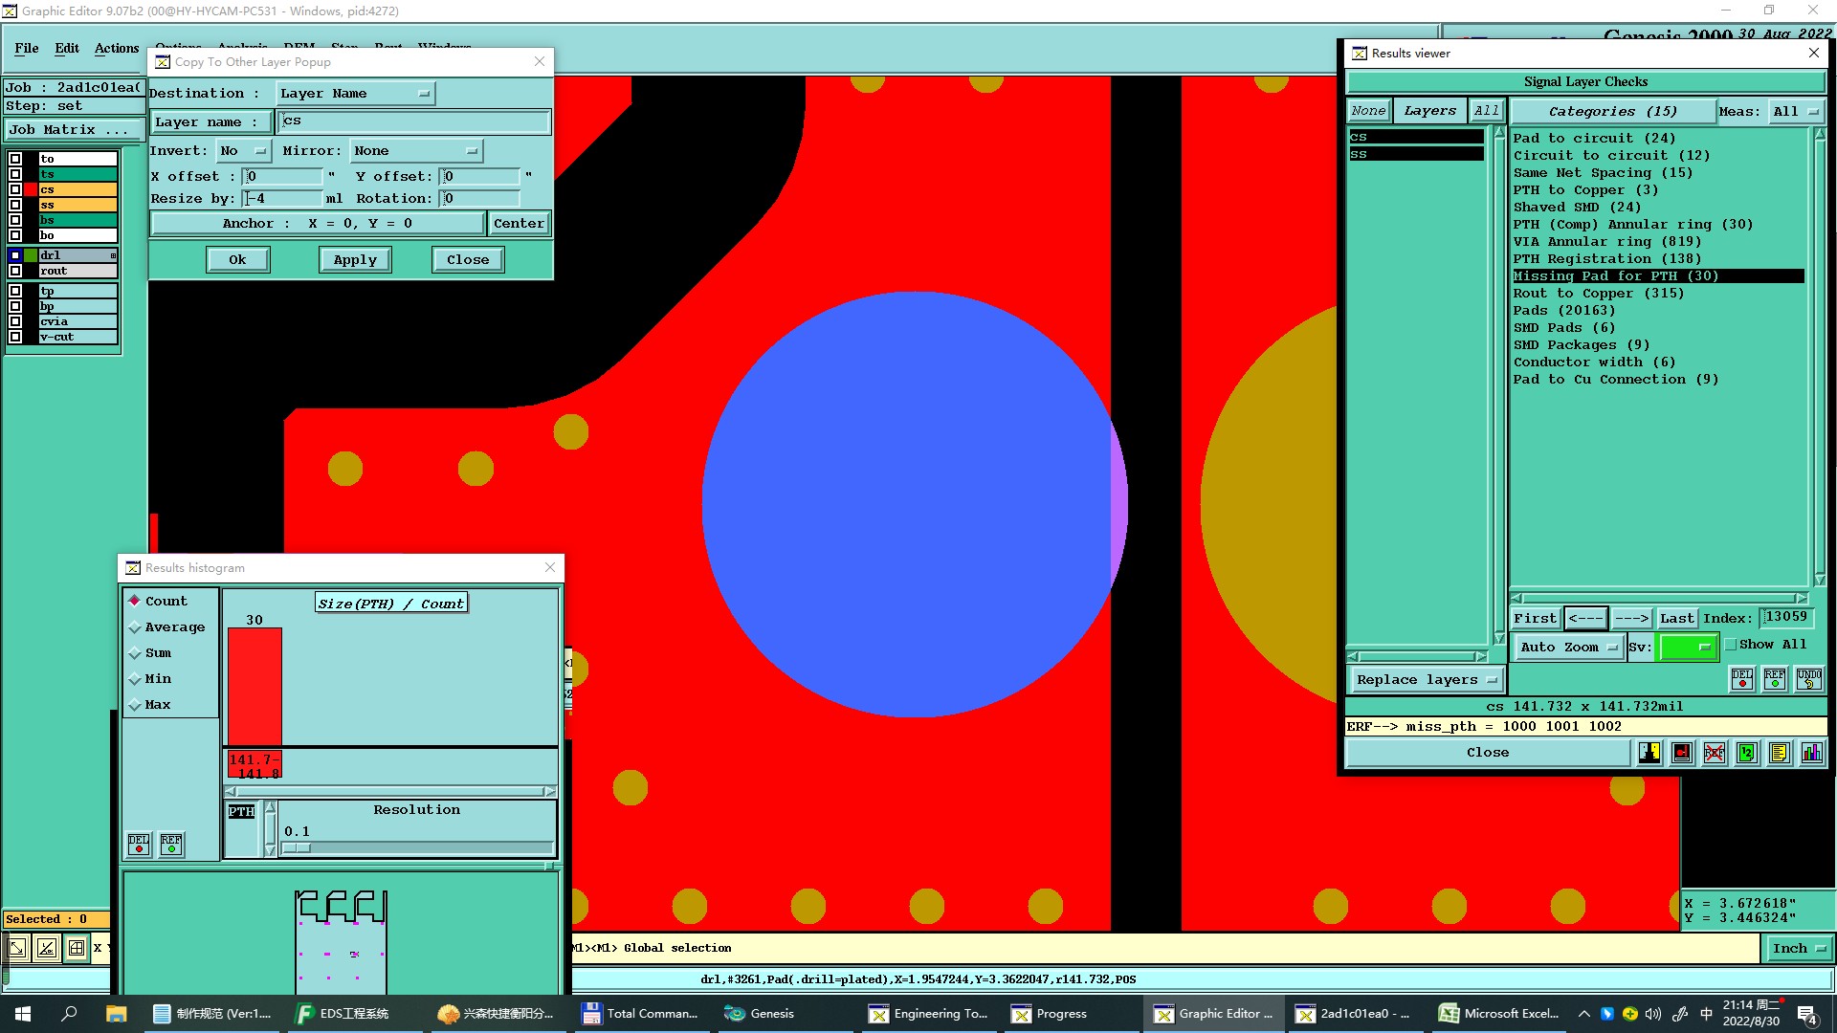Select Rout to Copper (315) category

click(x=1598, y=294)
